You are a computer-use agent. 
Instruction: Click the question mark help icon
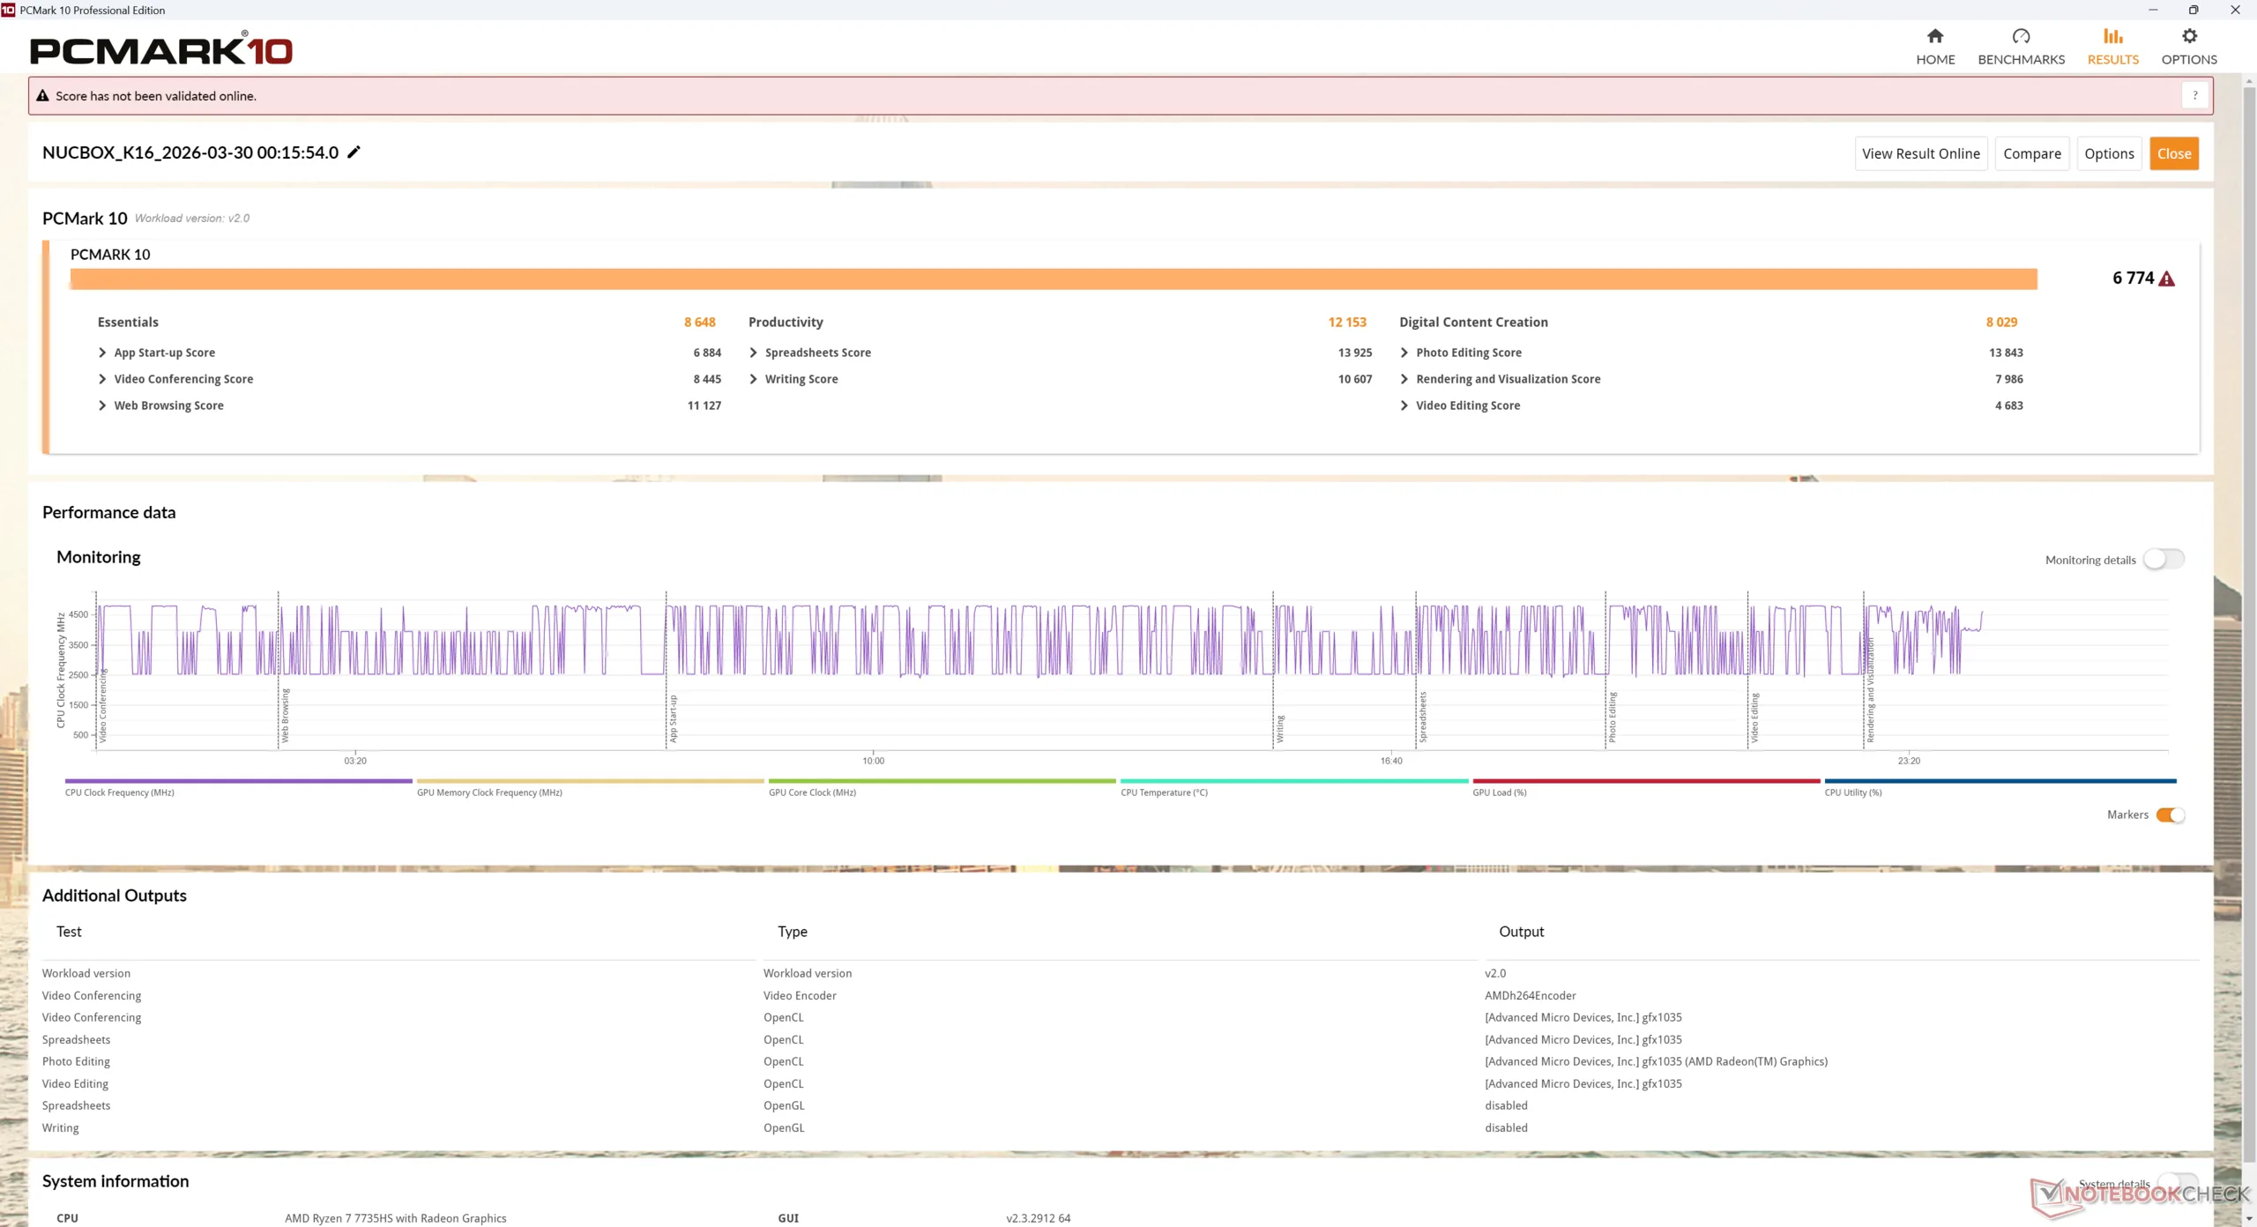click(x=2194, y=95)
